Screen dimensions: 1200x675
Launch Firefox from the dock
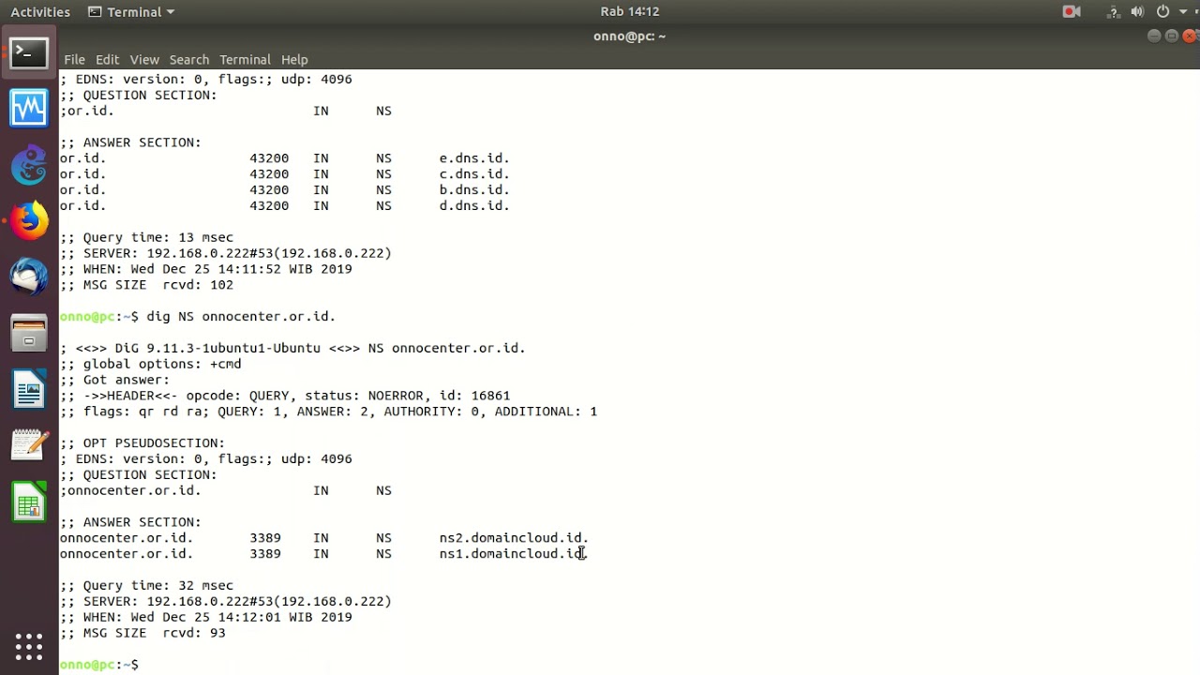[29, 221]
